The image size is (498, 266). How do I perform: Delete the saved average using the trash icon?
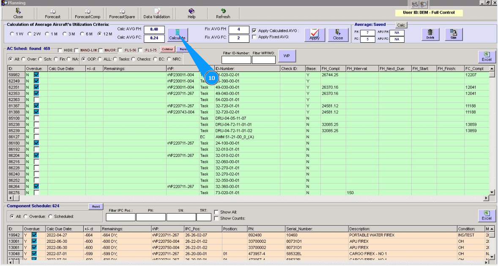point(430,34)
